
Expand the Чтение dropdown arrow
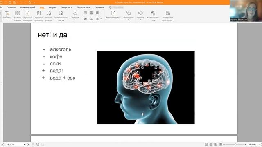point(140,20)
